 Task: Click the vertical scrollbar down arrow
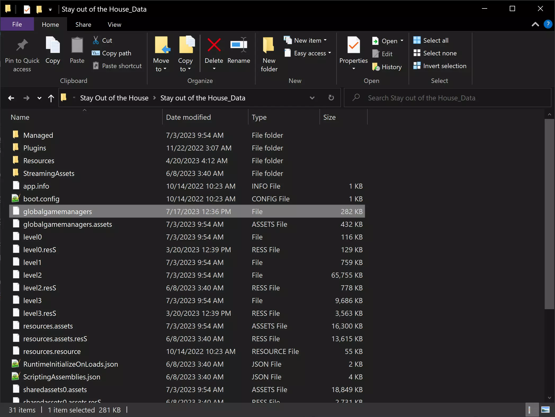click(549, 398)
